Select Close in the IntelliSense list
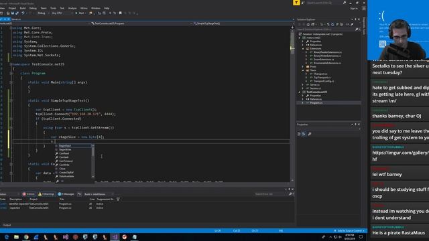 pos(73,169)
